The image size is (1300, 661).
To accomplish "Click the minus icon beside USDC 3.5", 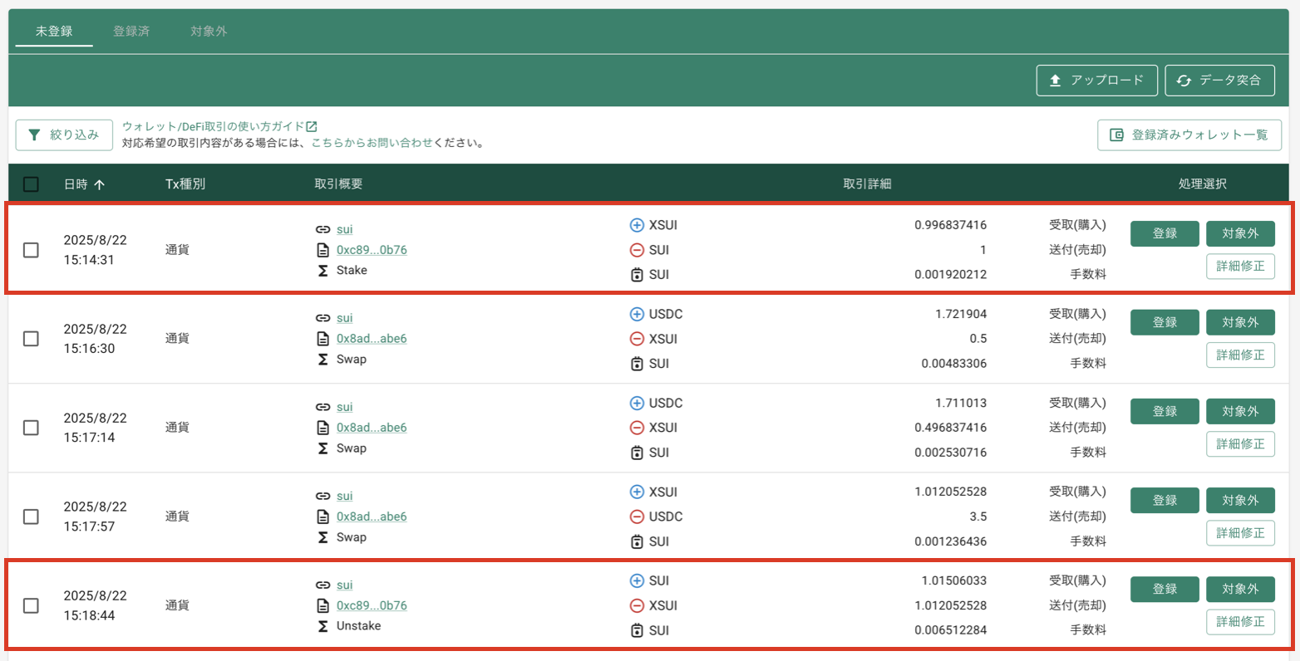I will coord(637,517).
